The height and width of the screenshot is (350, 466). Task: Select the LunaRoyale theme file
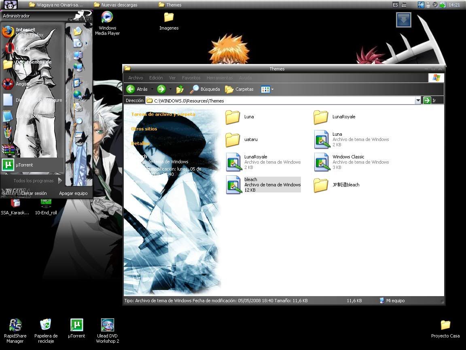(263, 162)
